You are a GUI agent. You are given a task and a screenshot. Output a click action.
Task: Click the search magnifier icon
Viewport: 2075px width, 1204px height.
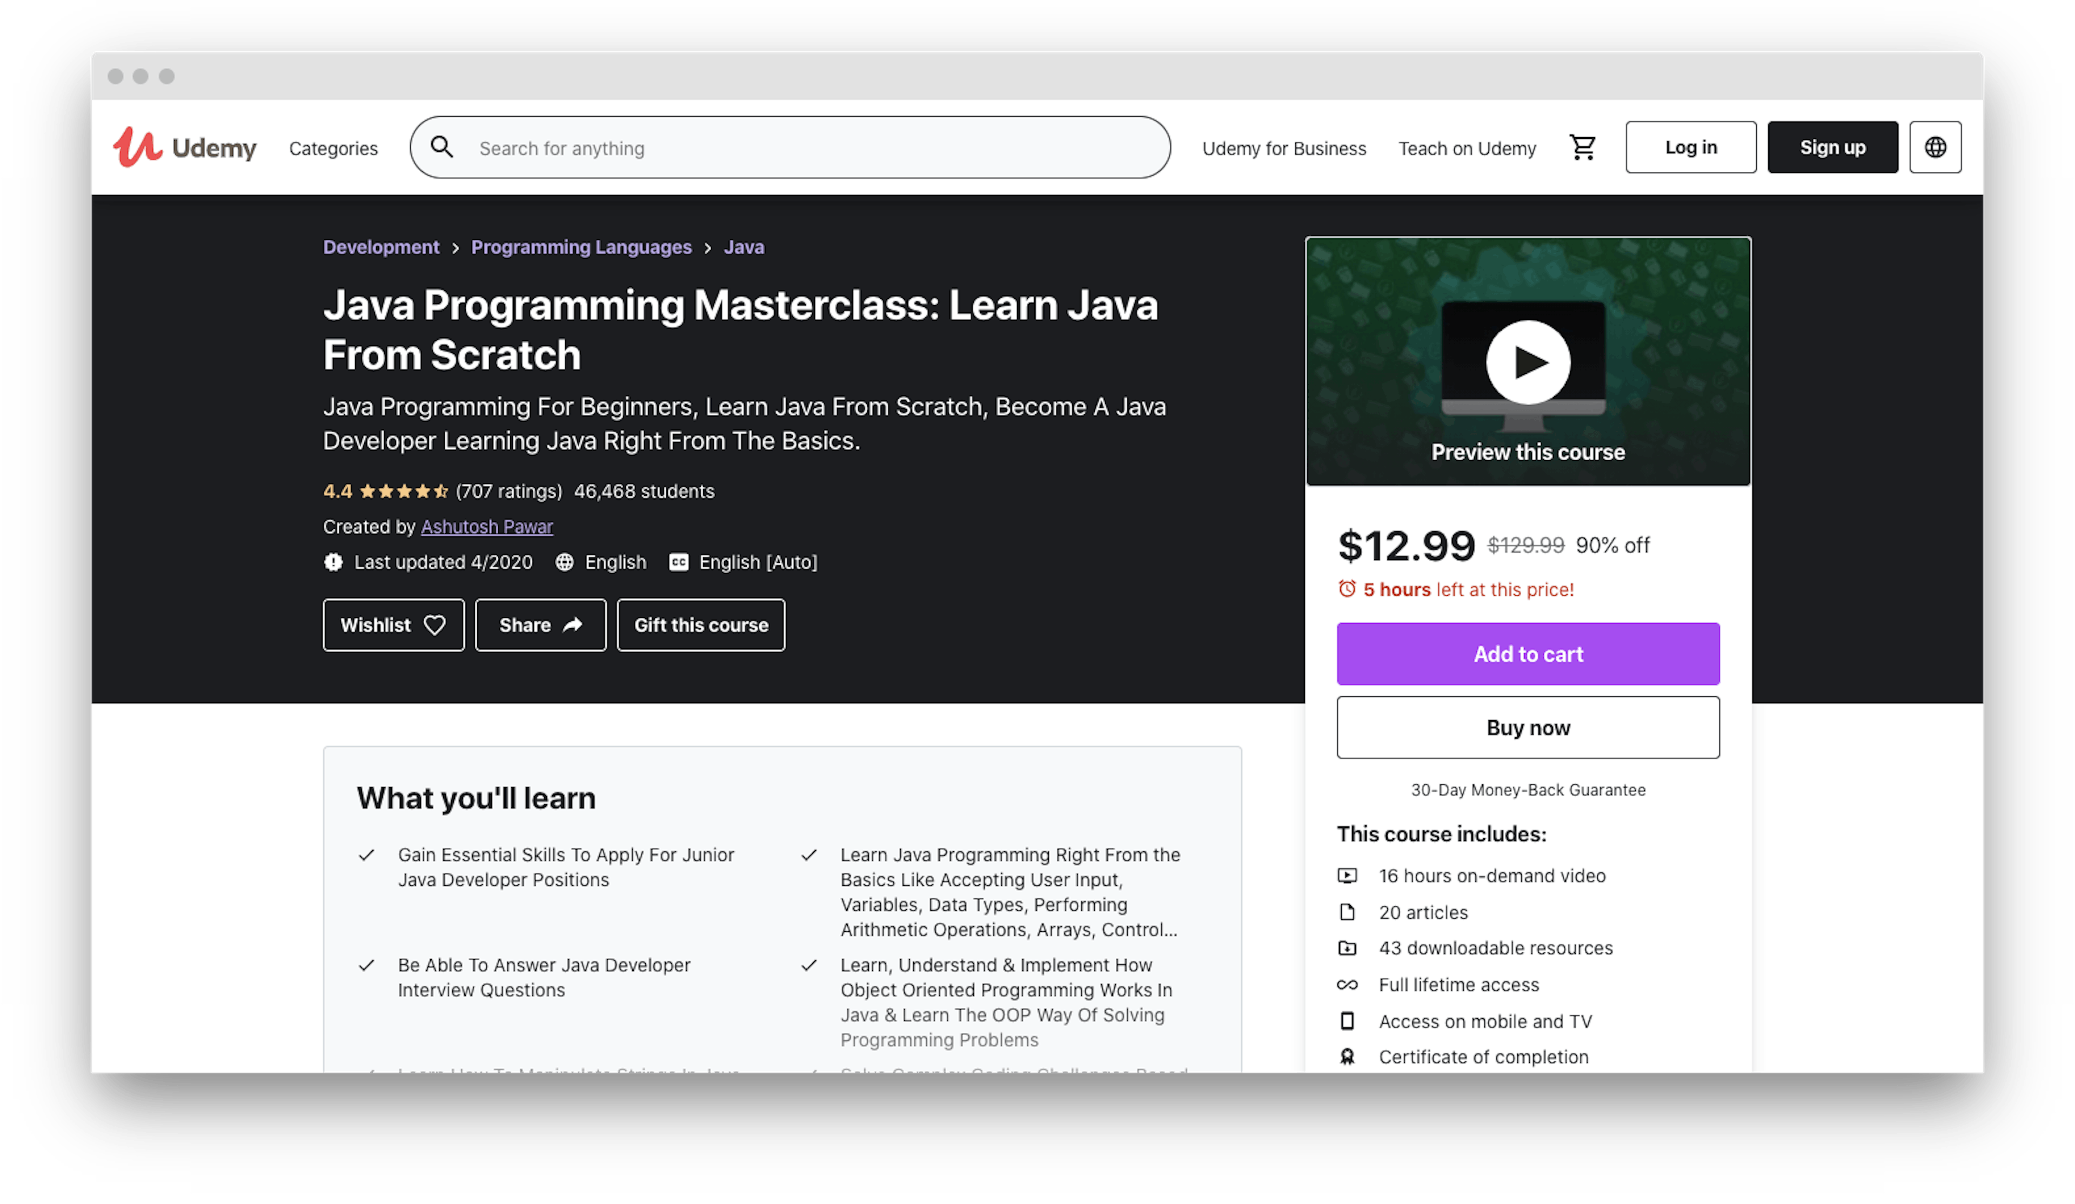(x=442, y=147)
